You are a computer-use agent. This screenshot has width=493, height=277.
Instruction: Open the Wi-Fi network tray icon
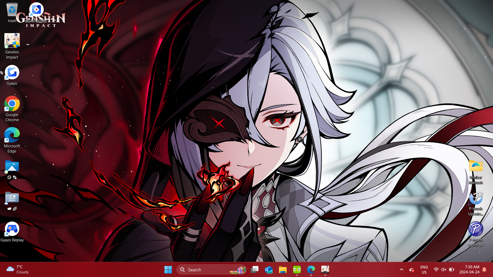pyautogui.click(x=436, y=270)
